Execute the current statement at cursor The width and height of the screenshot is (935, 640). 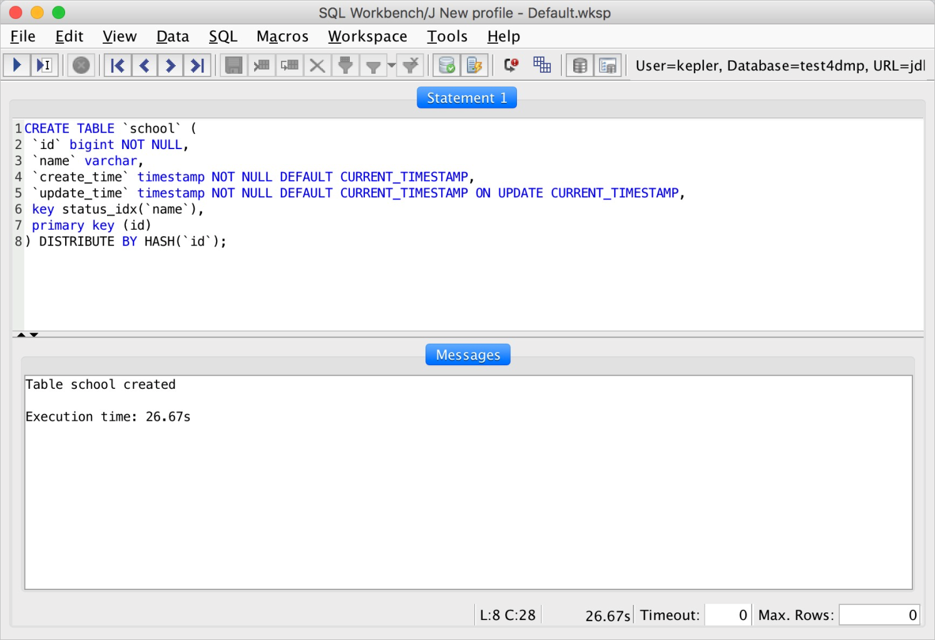44,65
